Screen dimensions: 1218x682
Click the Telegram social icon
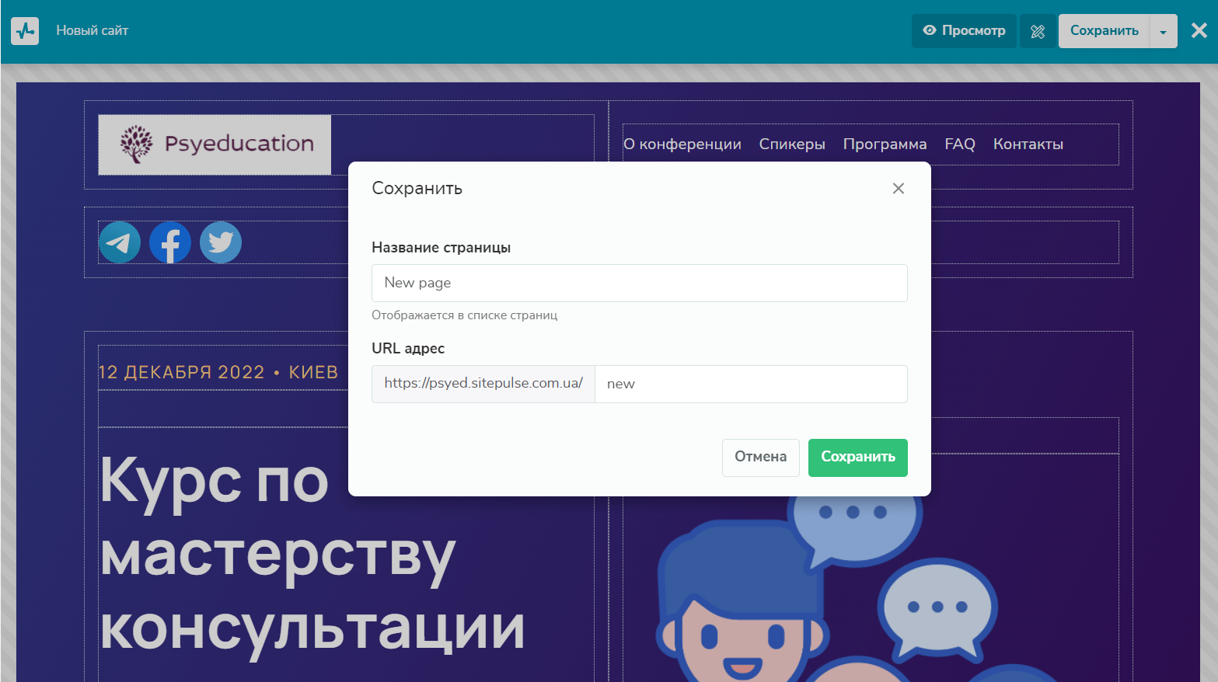tap(120, 242)
